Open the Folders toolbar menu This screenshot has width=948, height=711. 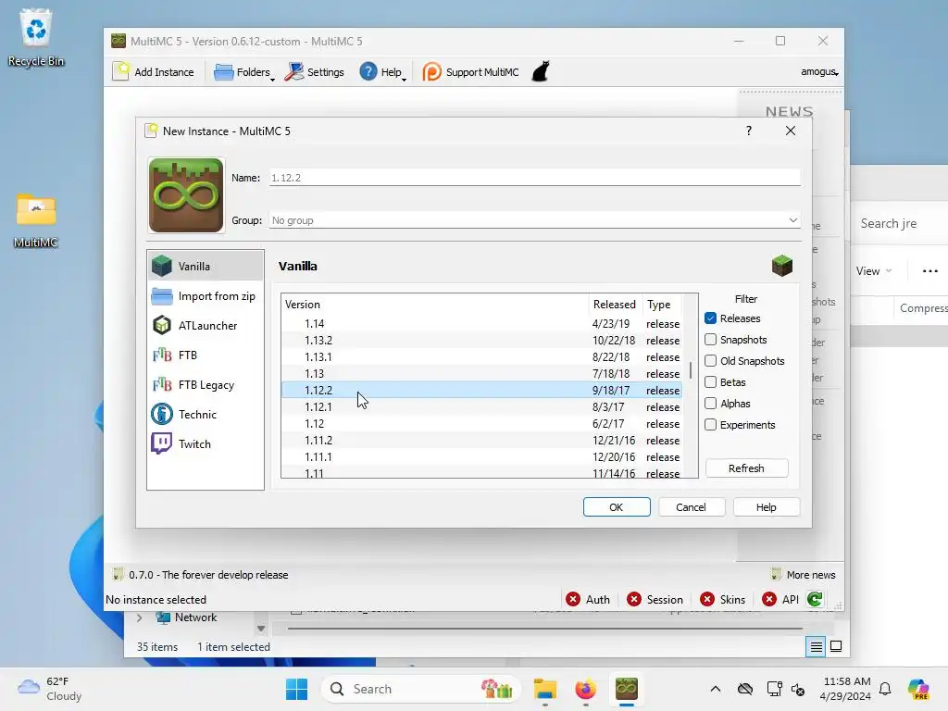[x=244, y=72]
